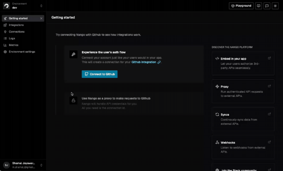Image resolution: width=283 pixels, height=171 pixels.
Task: Click 'Experience the user's auth flow' heading
Action: (104, 52)
